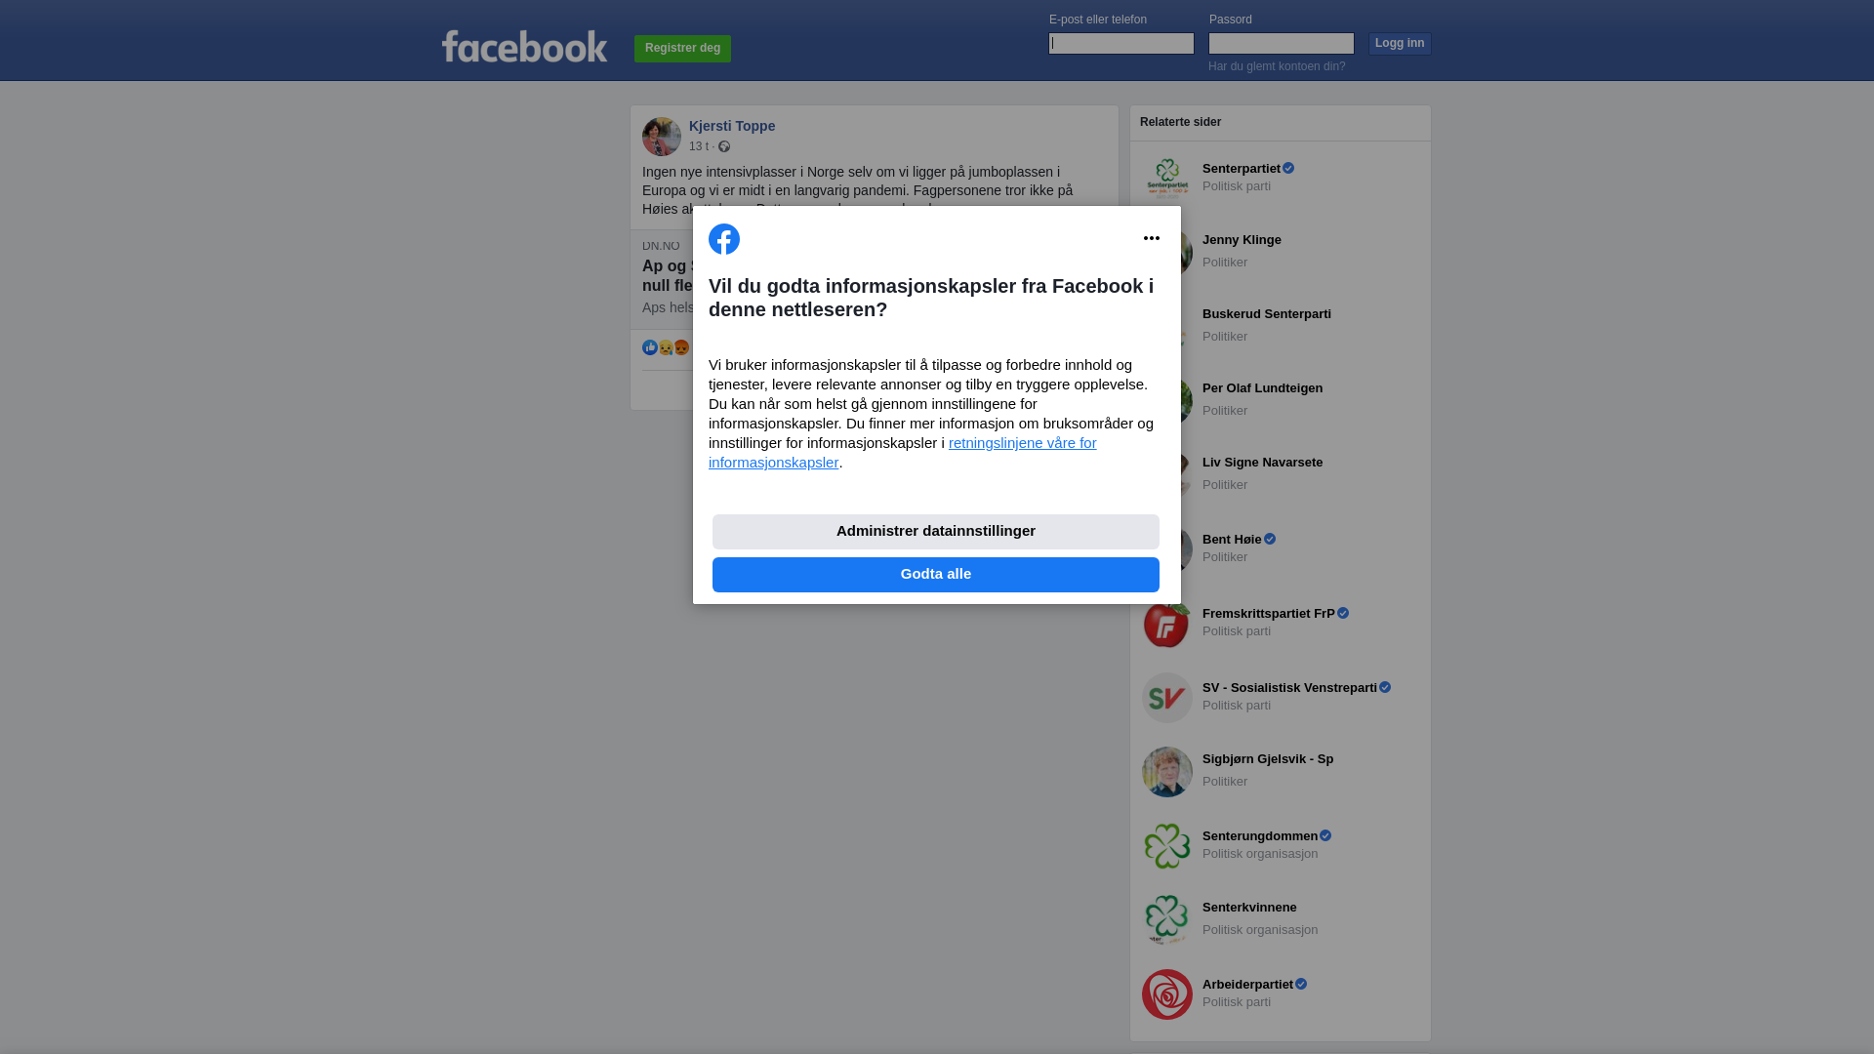The width and height of the screenshot is (1874, 1054).
Task: Click the Godta alle button
Action: coord(936,575)
